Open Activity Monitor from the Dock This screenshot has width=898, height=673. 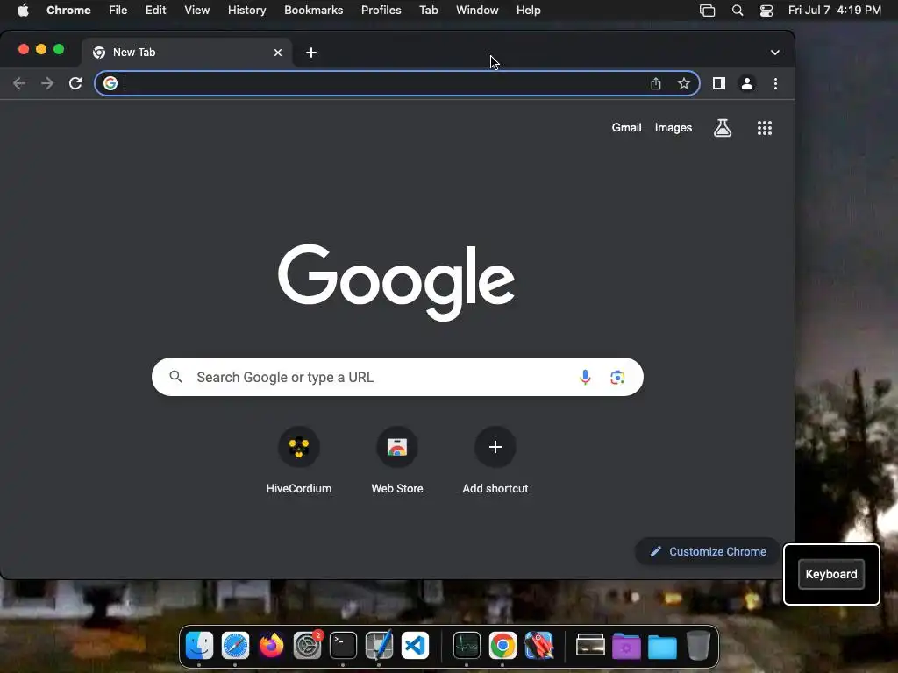467,646
